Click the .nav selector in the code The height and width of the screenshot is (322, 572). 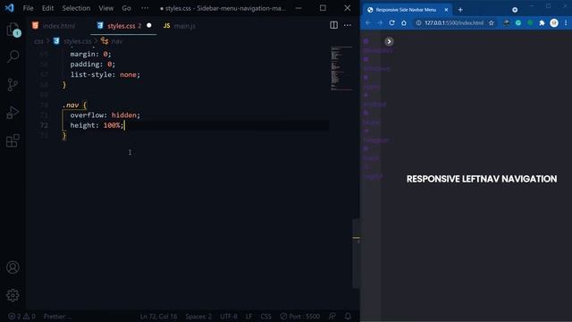pyautogui.click(x=71, y=106)
